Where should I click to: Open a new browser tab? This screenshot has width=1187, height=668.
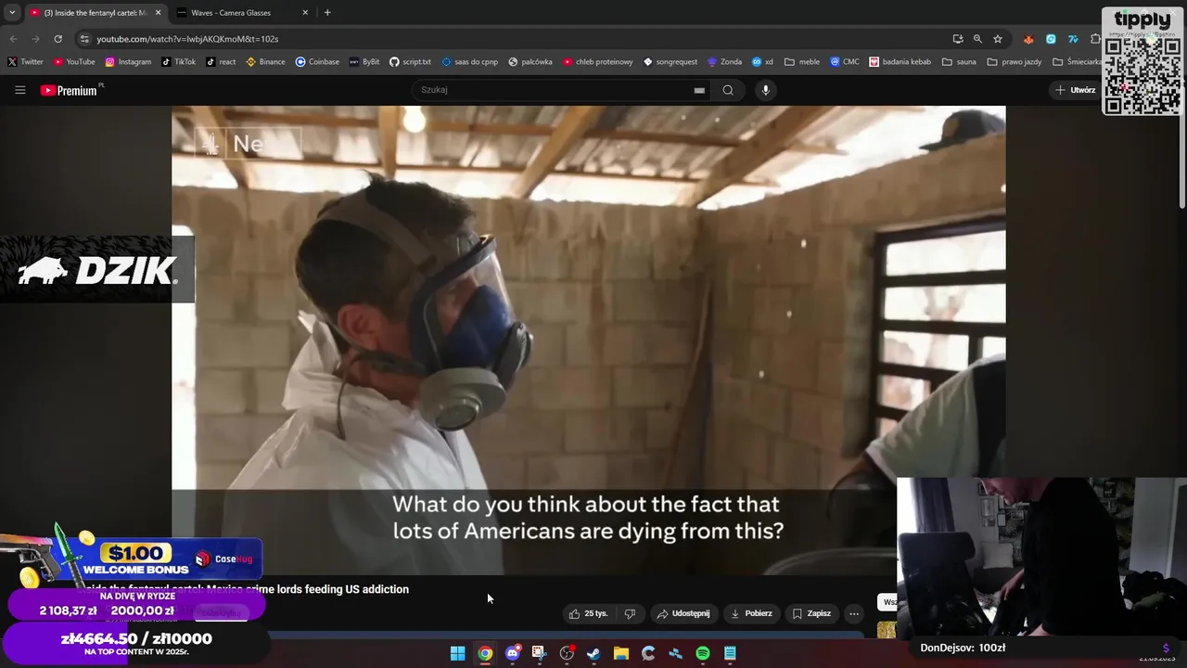point(327,13)
